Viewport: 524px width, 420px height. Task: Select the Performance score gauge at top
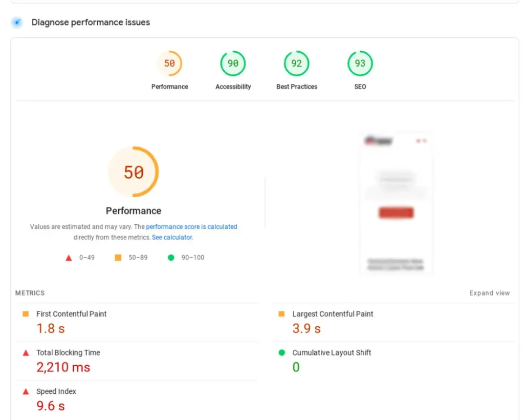click(169, 64)
